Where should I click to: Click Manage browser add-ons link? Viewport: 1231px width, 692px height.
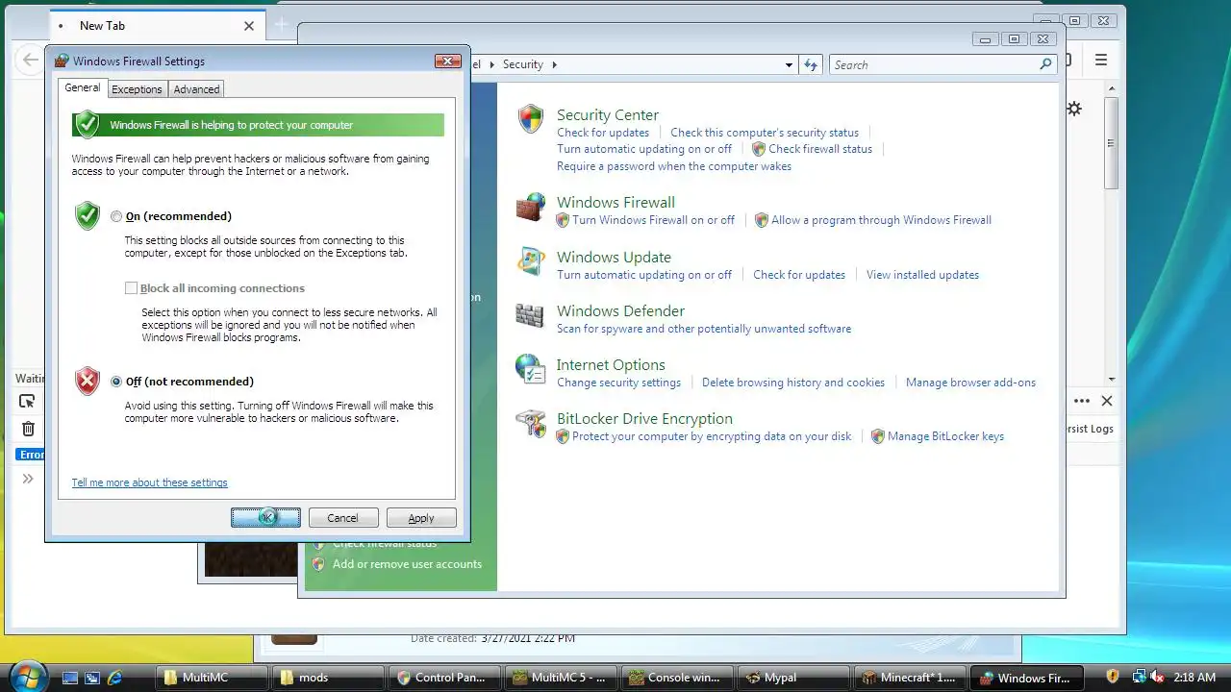click(x=970, y=383)
